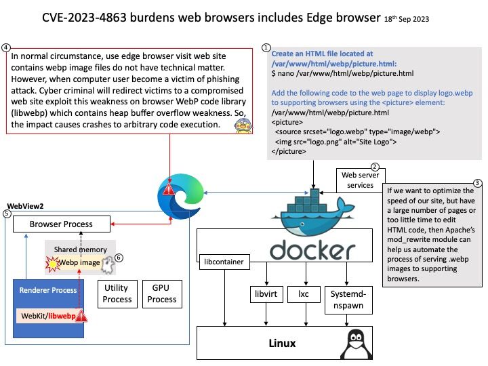The width and height of the screenshot is (488, 366).
Task: Click the Webp image label
Action: pos(79,262)
